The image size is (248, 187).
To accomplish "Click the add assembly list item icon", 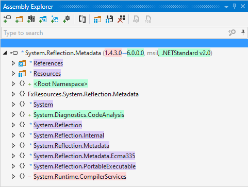I will tap(7, 19).
